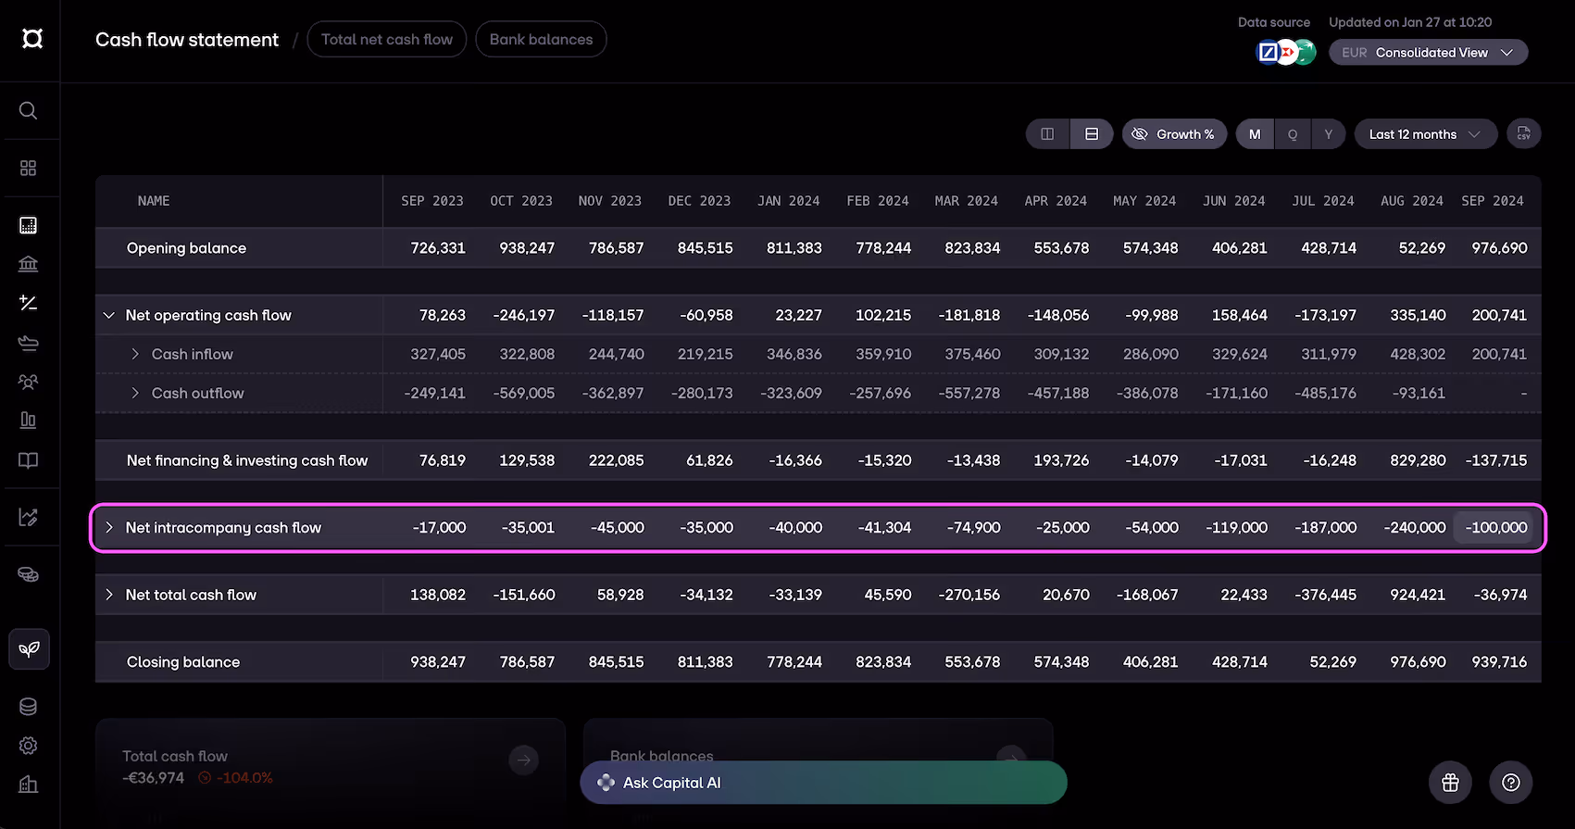Open the people/team icon in sidebar

coord(29,382)
